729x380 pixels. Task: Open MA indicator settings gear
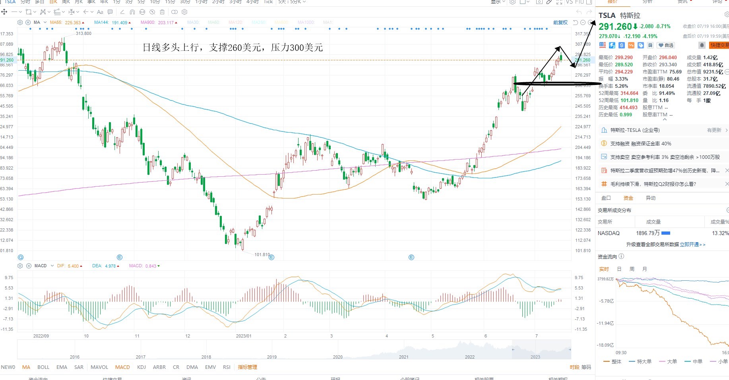pyautogui.click(x=20, y=22)
